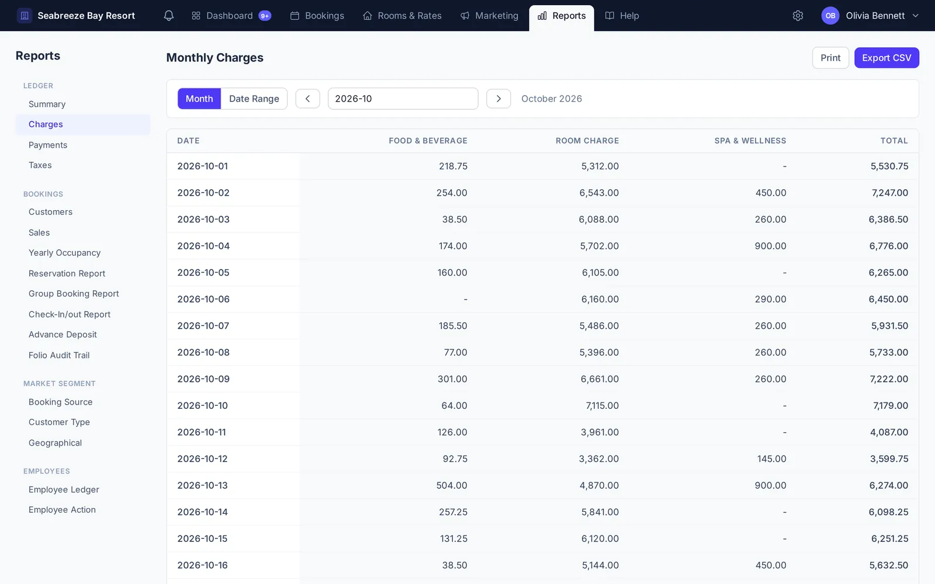The image size is (935, 584).
Task: Select Charges in the sidebar
Action: pyautogui.click(x=82, y=124)
